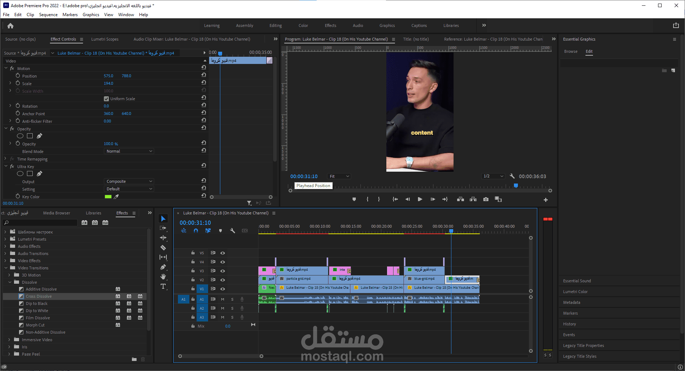Screen dimensions: 685x371
Task: Mute the A1 audio track
Action: (x=222, y=299)
